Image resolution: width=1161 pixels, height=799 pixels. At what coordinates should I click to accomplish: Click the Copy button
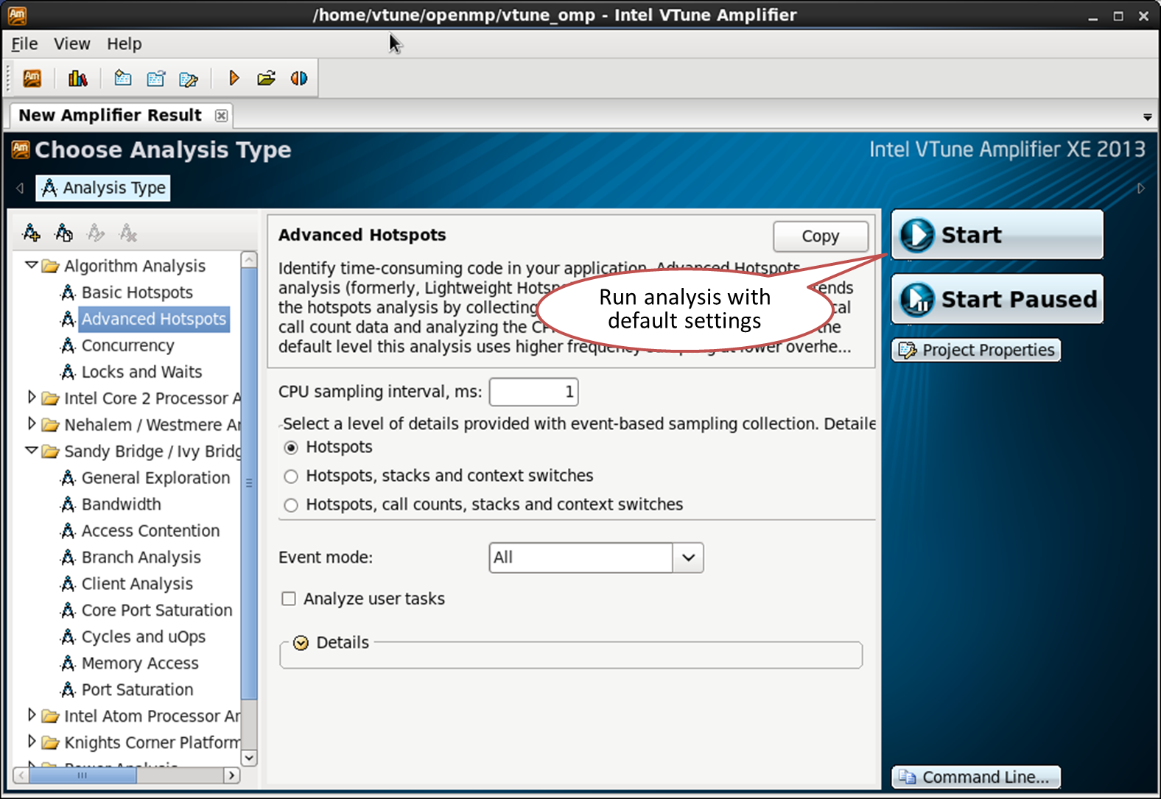pos(821,236)
